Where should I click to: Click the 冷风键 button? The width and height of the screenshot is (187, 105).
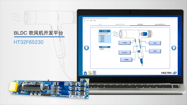click(x=124, y=43)
